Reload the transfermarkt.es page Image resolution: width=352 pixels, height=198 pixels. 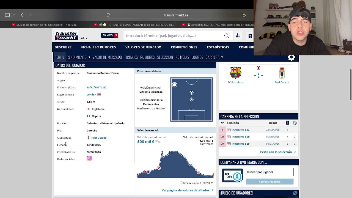pos(244,15)
